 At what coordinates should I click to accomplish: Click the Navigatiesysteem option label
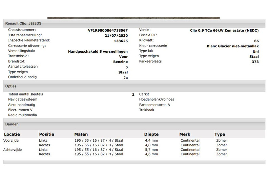tap(23, 99)
